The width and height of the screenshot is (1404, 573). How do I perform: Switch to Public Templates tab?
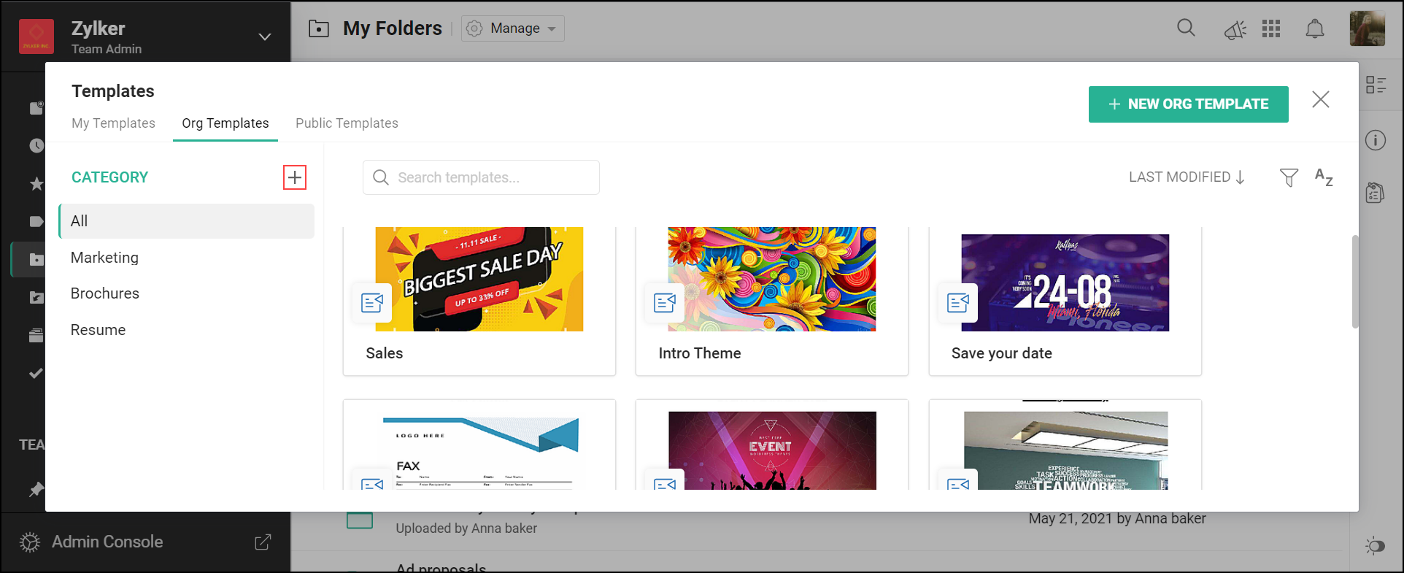point(347,123)
